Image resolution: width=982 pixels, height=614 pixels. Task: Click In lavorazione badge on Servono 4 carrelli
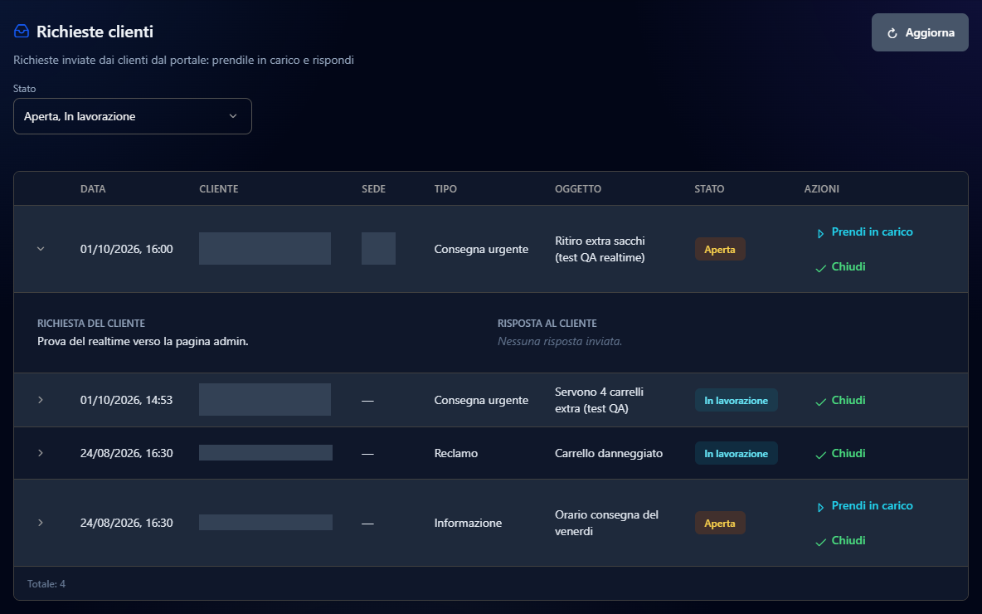coord(736,401)
